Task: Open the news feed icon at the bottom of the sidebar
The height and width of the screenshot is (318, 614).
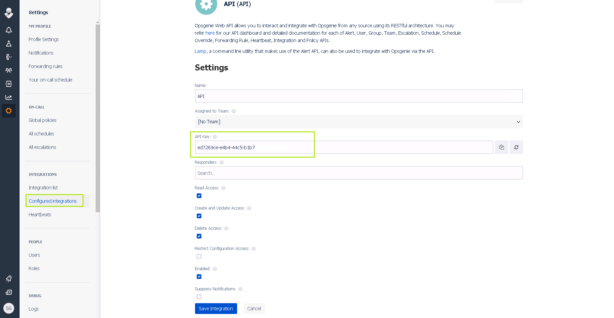Action: [x=9, y=292]
